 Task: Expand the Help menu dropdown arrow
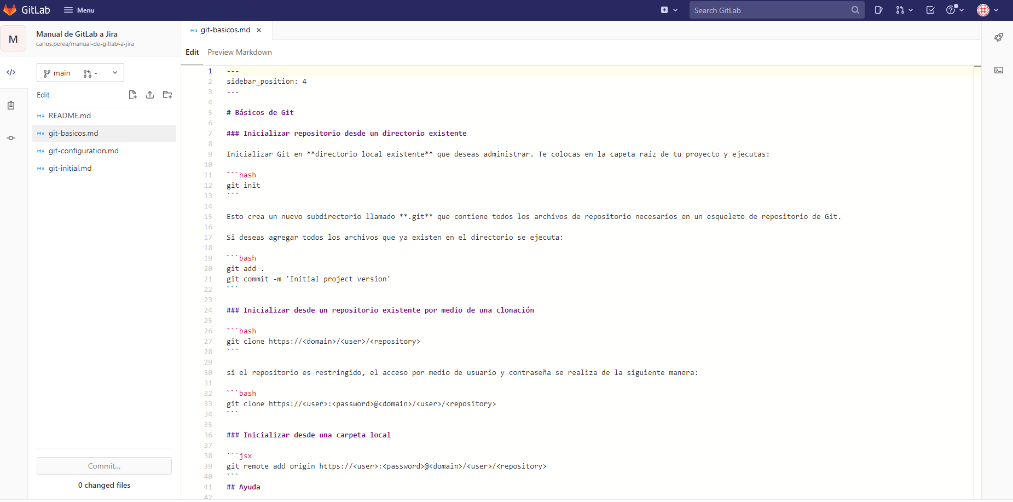(x=962, y=10)
